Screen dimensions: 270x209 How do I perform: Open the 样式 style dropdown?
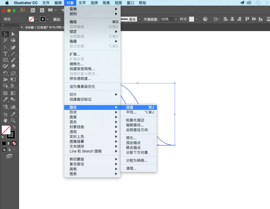coord(196,19)
